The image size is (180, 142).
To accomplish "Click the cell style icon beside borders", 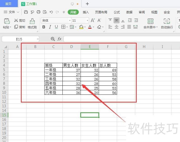I will click(x=72, y=27).
